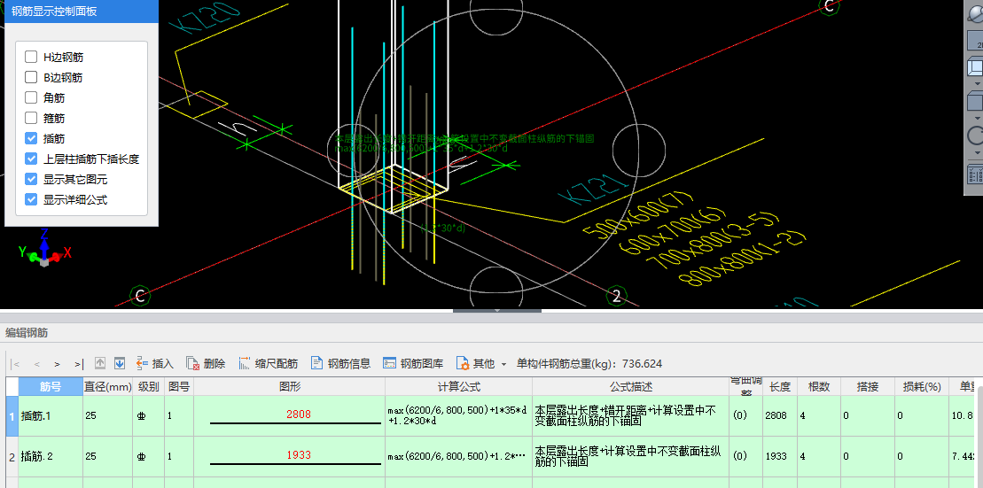Enable the B边钢筋 checkbox
Viewport: 983px width, 488px height.
tap(31, 78)
